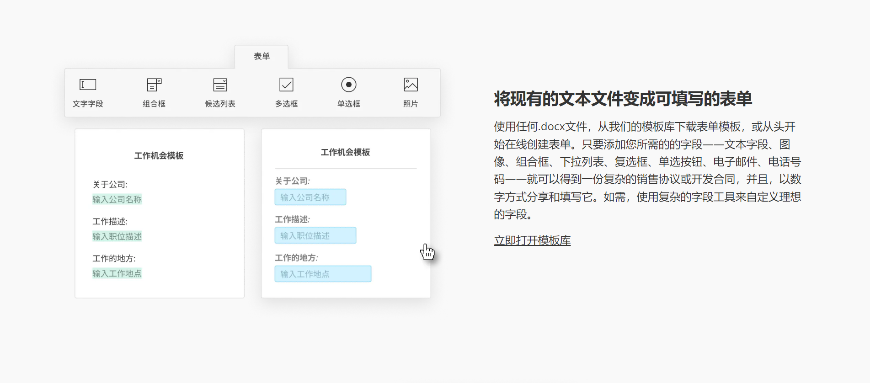Select the 组合框 combo box icon
Viewport: 870px width, 383px height.
pyautogui.click(x=154, y=85)
